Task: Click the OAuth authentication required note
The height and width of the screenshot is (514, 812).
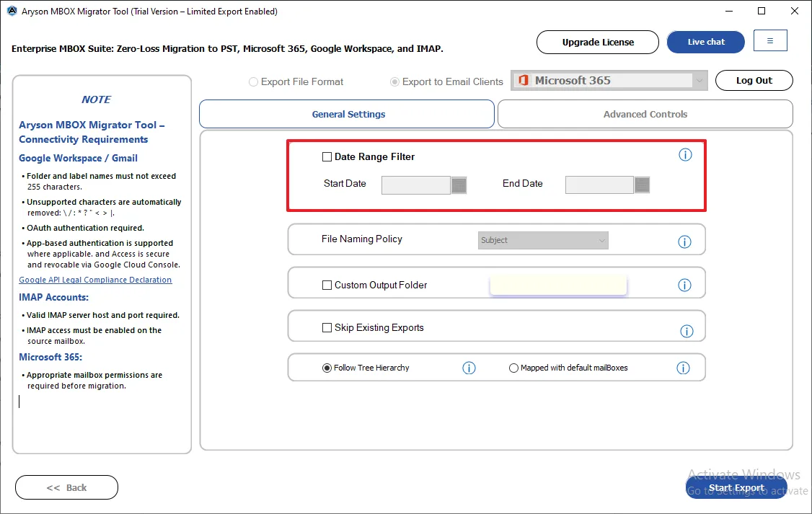Action: pos(85,228)
